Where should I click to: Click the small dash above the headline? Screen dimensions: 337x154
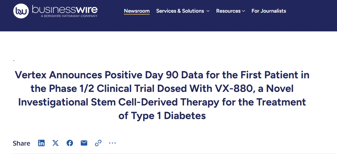click(14, 61)
